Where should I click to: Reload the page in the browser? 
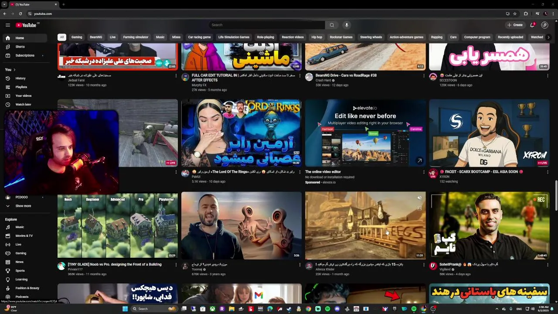[x=20, y=14]
